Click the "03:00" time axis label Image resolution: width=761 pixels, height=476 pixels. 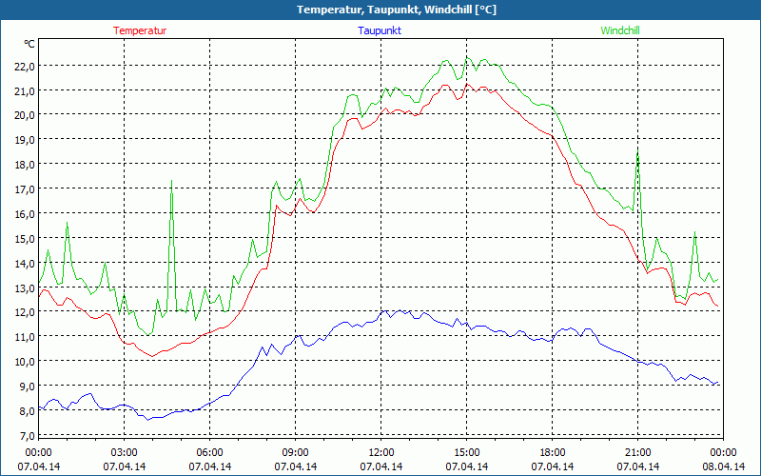pos(125,453)
